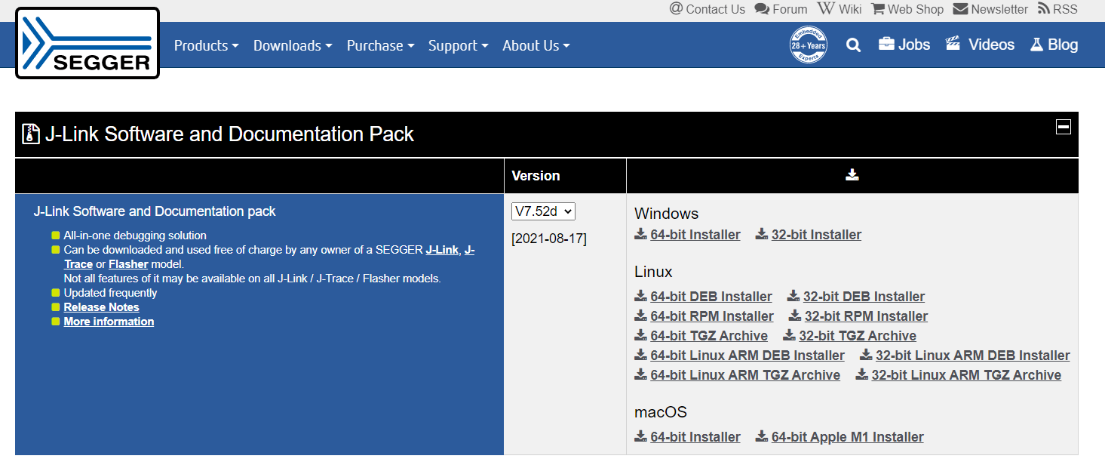Open the Jobs page
The image size is (1105, 465).
pos(904,45)
